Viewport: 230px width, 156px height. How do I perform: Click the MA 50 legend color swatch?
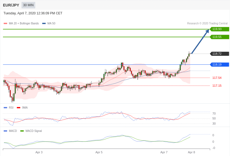pyautogui.click(x=44, y=23)
